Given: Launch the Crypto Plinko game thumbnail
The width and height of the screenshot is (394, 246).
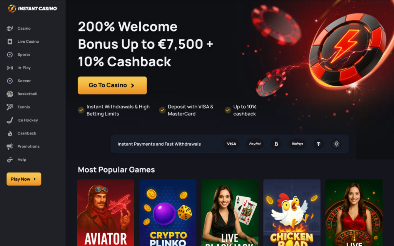Looking at the screenshot, I should (168, 213).
